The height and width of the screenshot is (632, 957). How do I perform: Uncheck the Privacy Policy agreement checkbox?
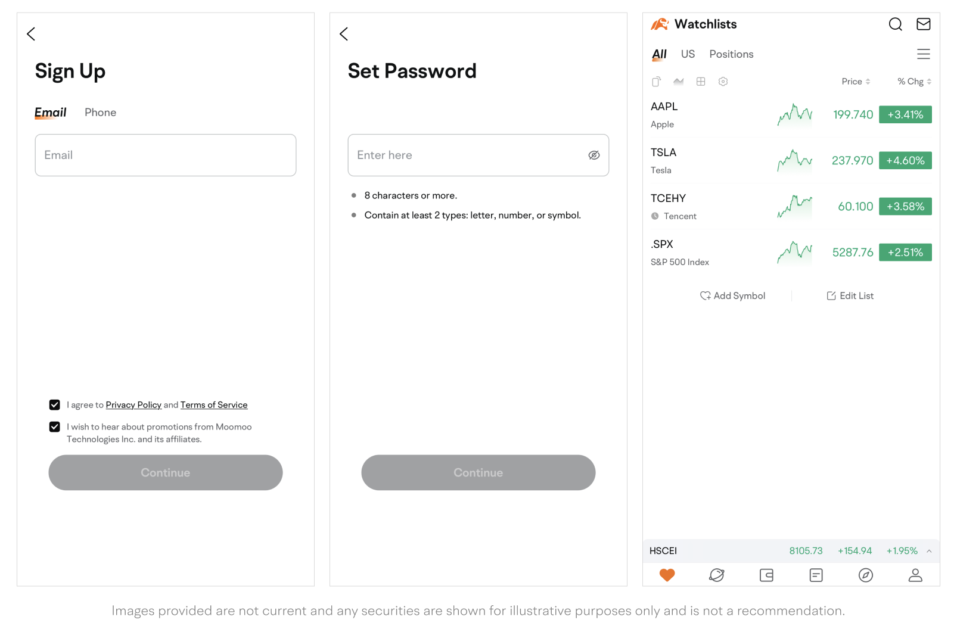(55, 405)
